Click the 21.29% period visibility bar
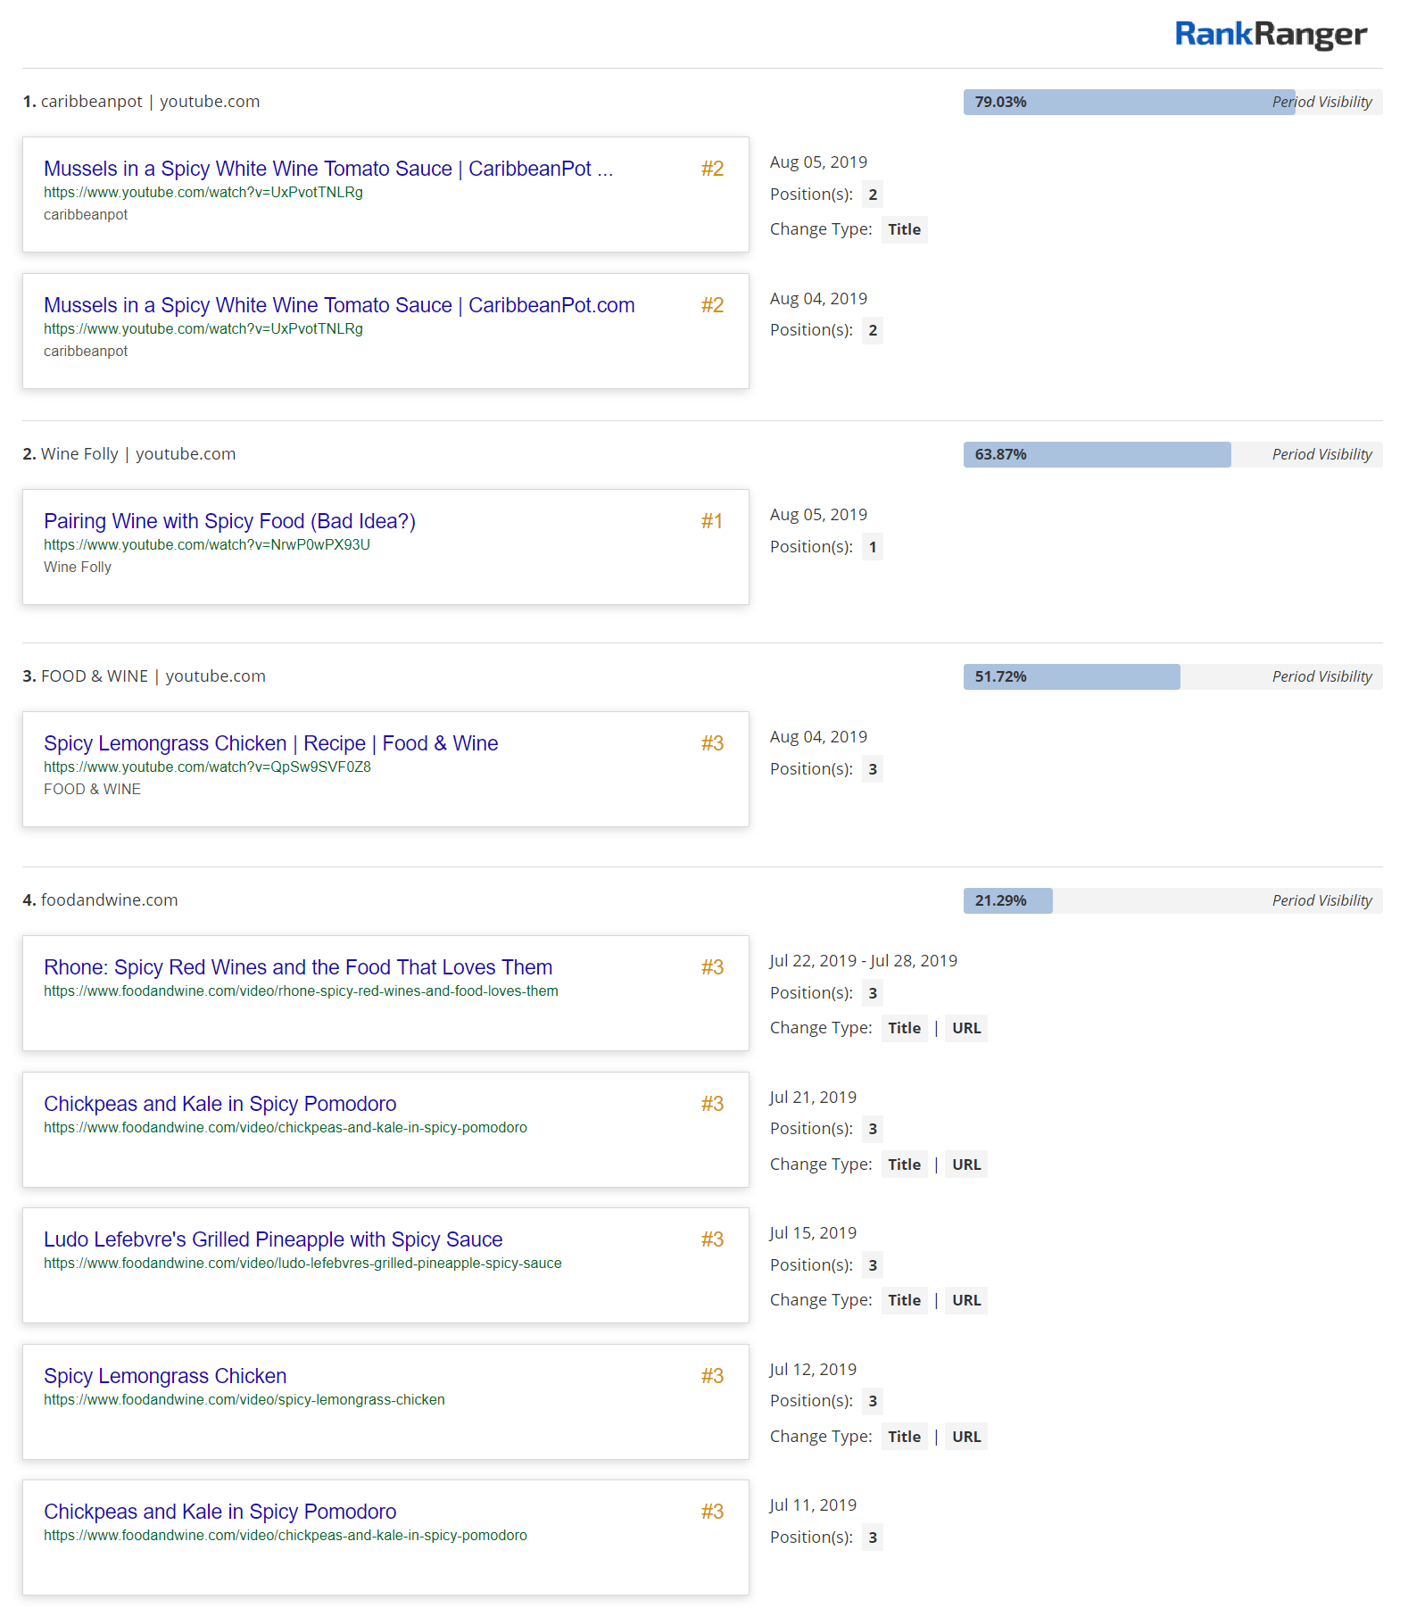Viewport: 1408px width, 1608px height. click(x=1007, y=900)
